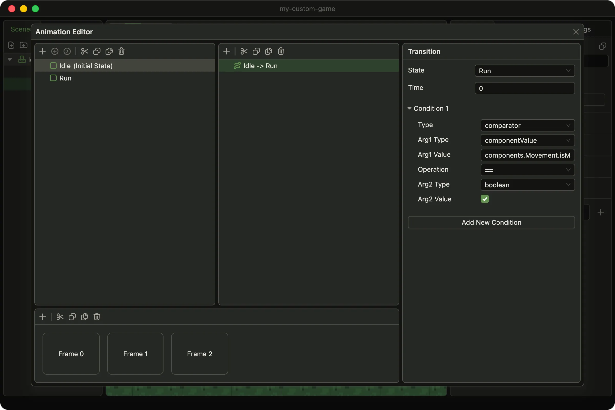Add a new transition with plus icon
This screenshot has height=410, width=615.
pos(227,51)
